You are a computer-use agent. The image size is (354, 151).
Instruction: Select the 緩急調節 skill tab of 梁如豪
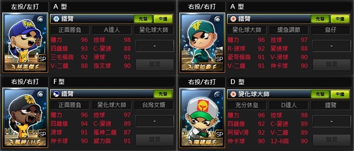tap(289, 30)
